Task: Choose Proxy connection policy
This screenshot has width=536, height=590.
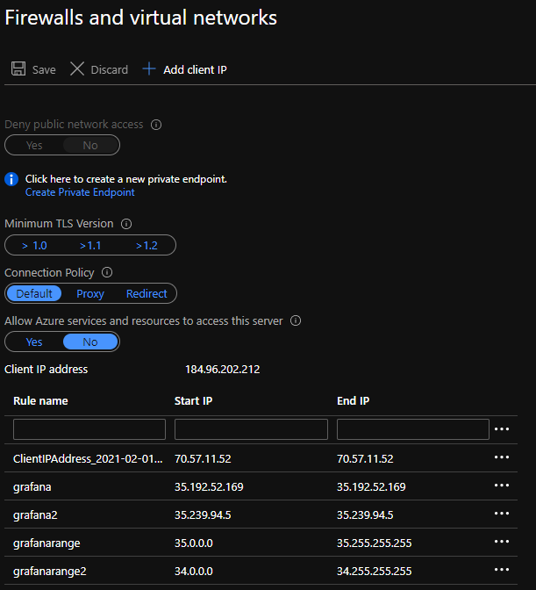Action: coord(90,294)
